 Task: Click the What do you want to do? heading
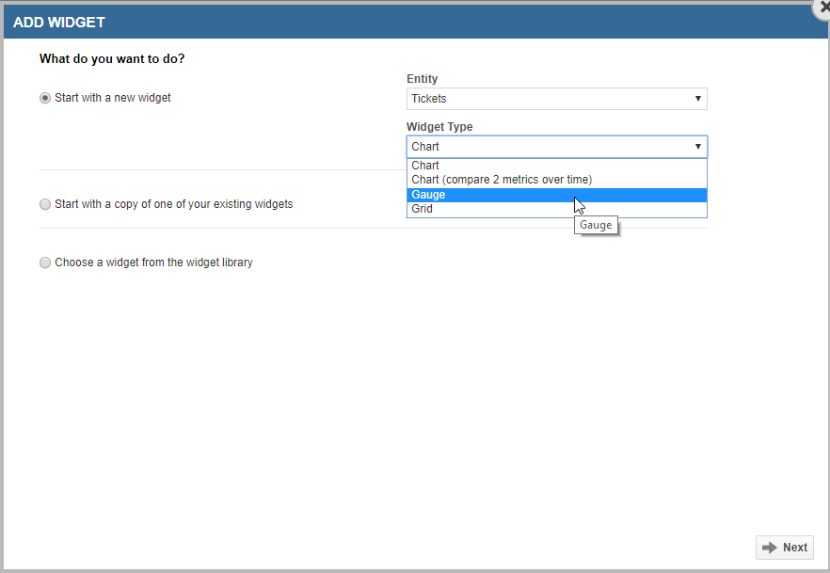[112, 58]
